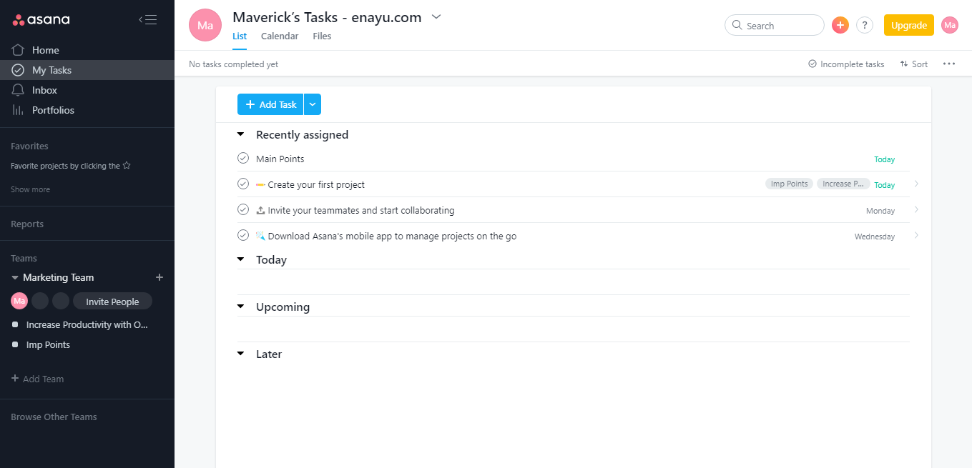Open details arrow for Create your first project

tap(916, 184)
